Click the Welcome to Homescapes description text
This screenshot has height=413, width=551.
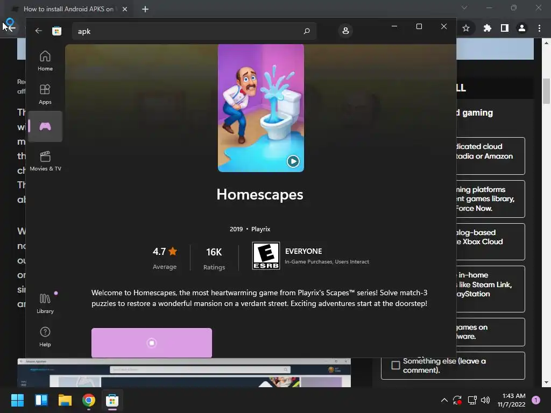click(x=259, y=298)
